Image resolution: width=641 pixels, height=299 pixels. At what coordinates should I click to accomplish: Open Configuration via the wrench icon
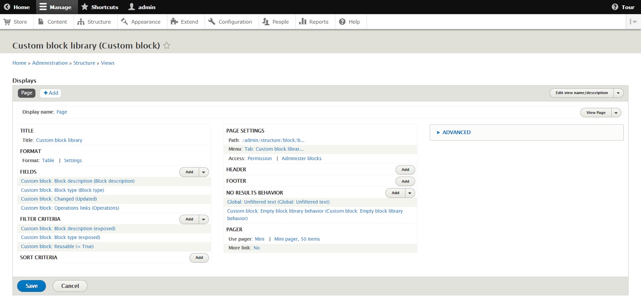212,22
